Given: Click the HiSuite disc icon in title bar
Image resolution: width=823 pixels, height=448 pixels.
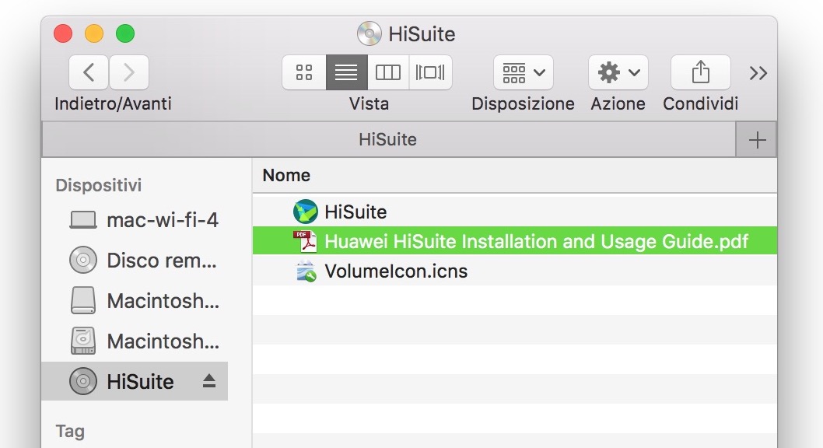Looking at the screenshot, I should [x=369, y=34].
